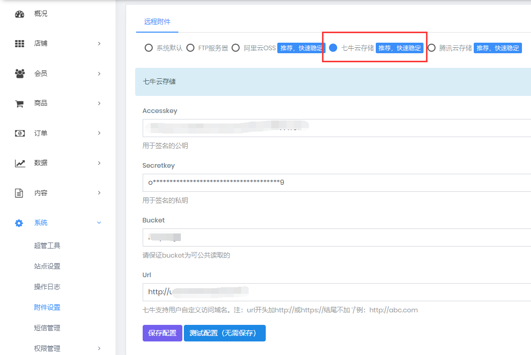The height and width of the screenshot is (355, 531).
Task: Open 权限管理 in the sidebar
Action: click(47, 348)
